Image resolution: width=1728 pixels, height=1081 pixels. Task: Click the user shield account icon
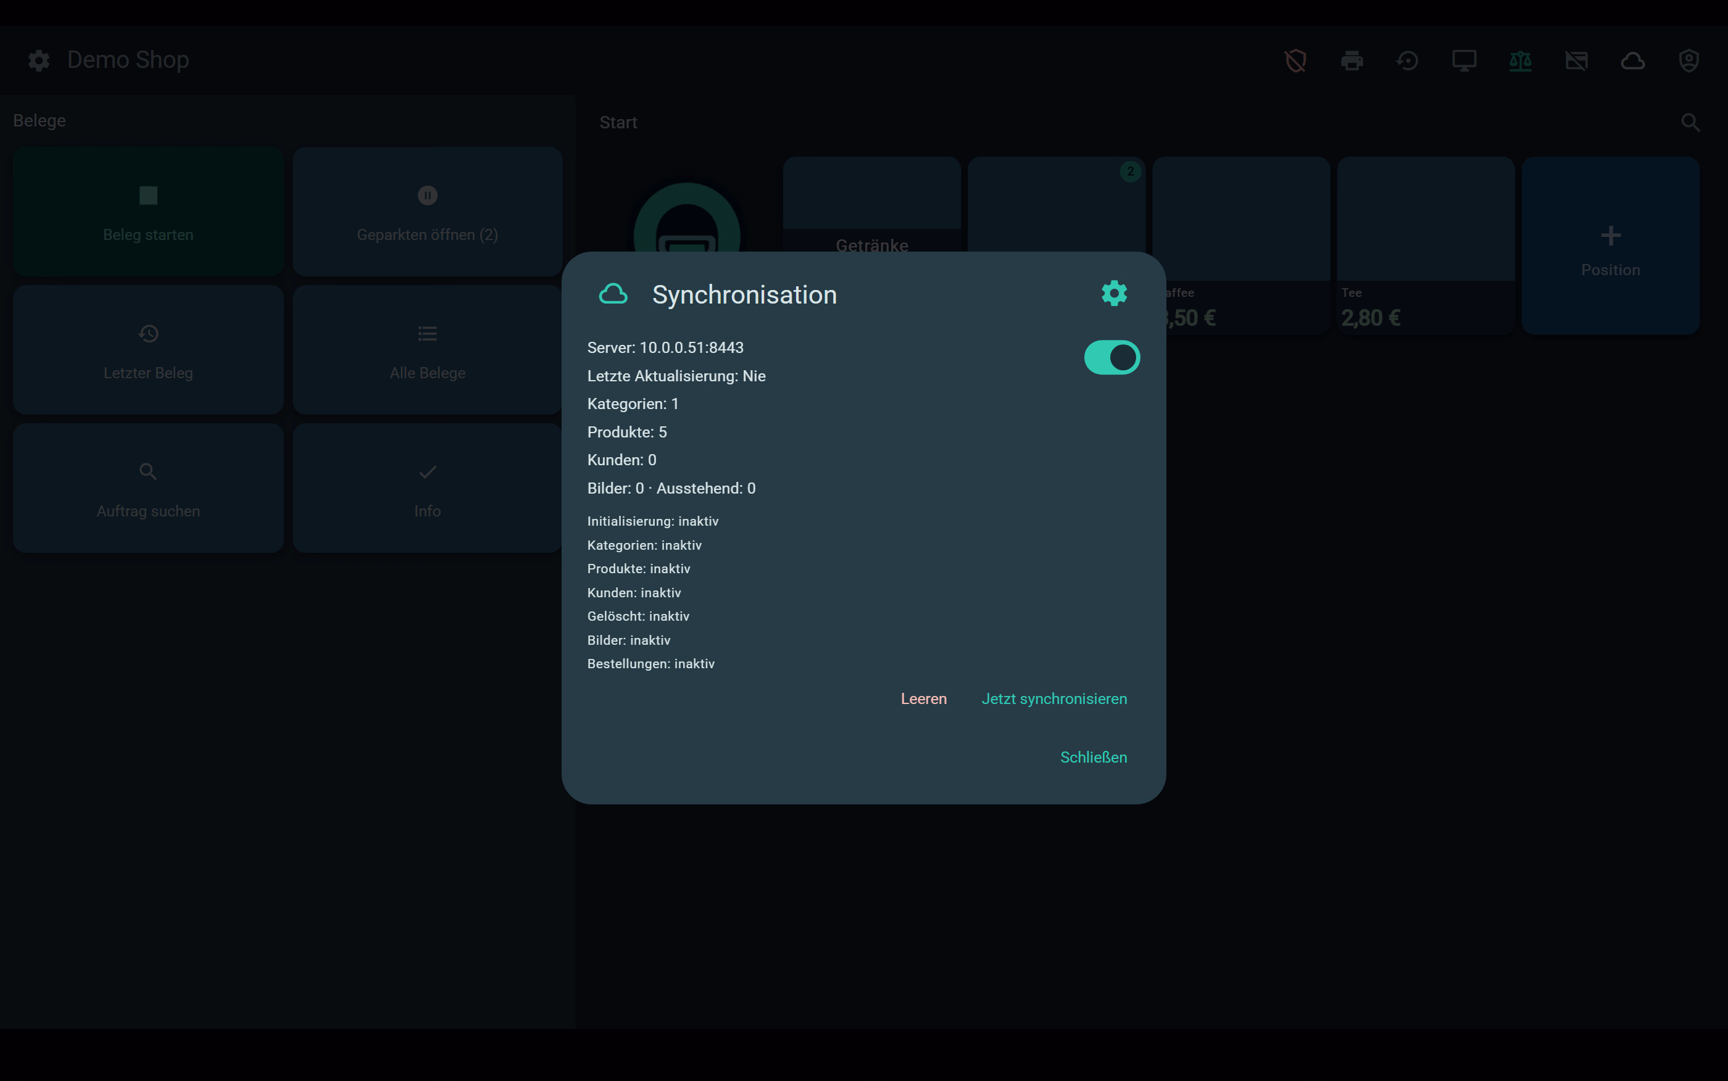[1689, 60]
